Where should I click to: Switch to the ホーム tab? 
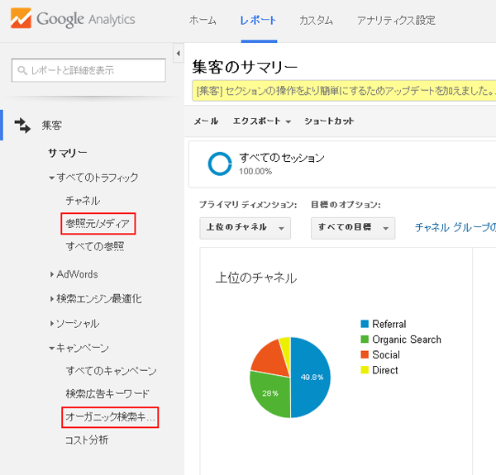click(203, 20)
